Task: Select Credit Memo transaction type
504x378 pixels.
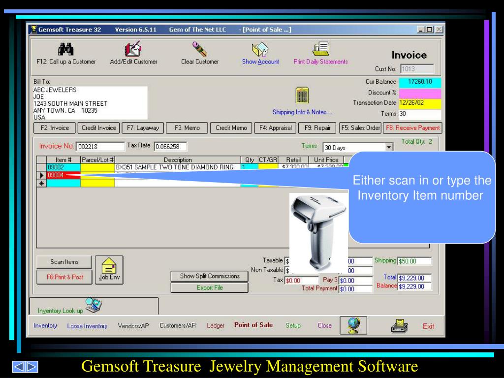Action: coord(231,128)
